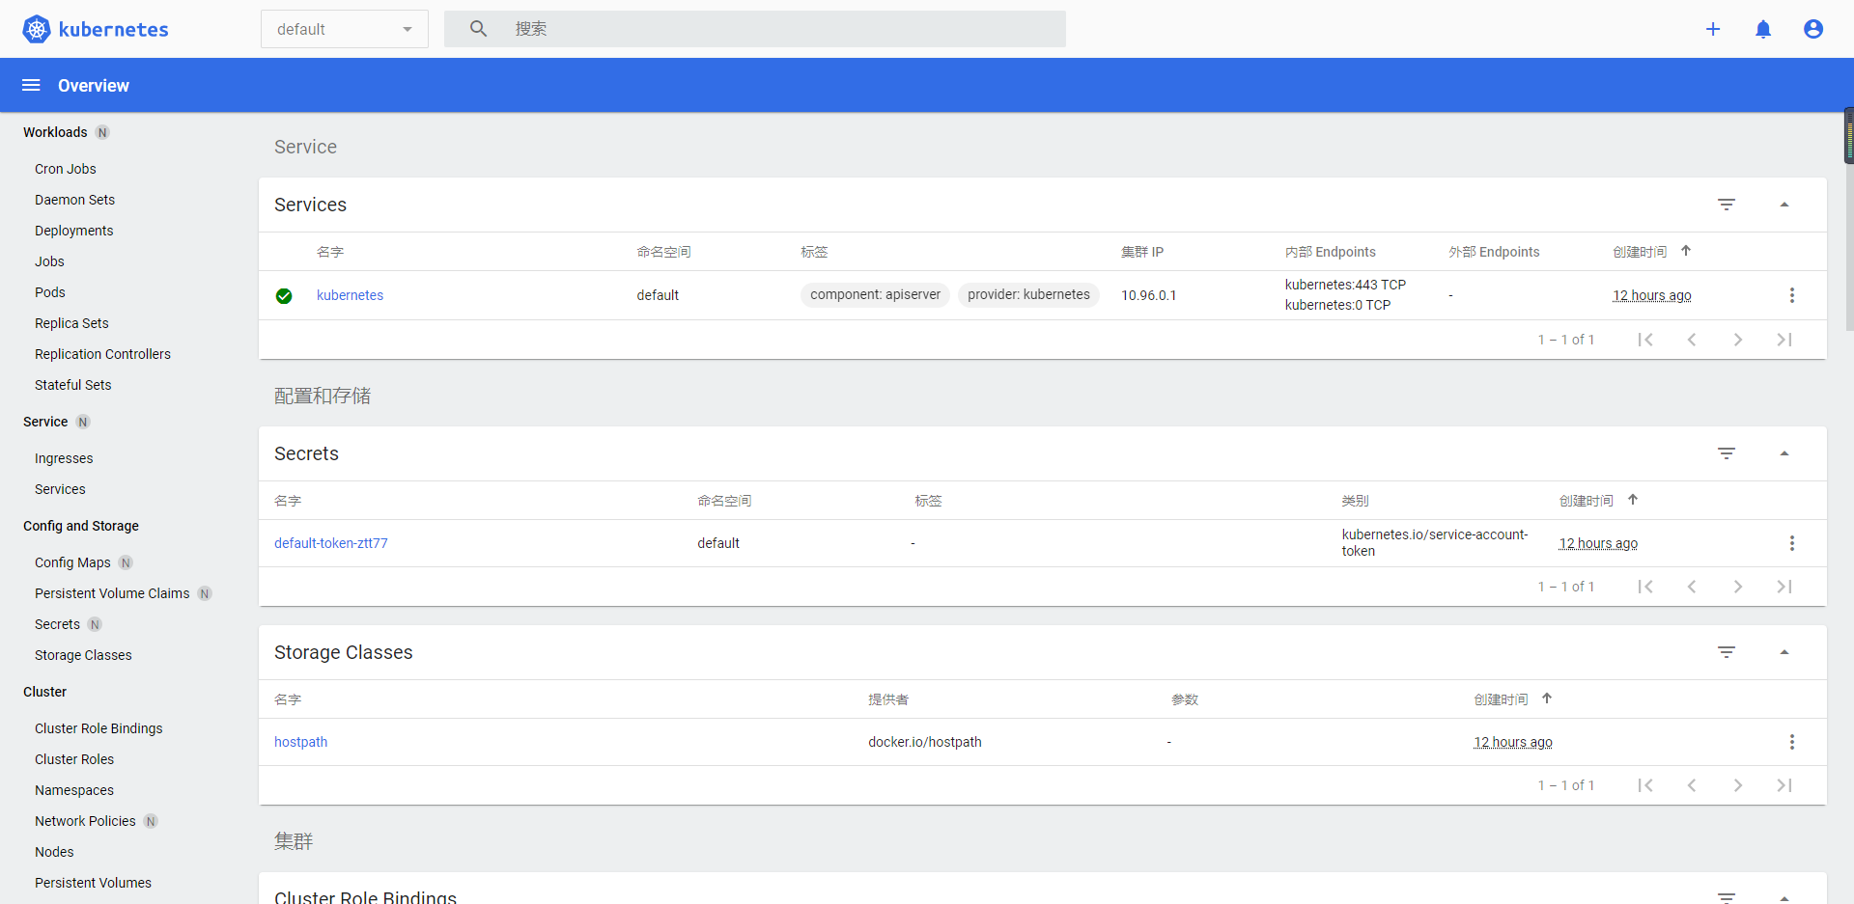Open actions menu for default-token-ztt77 row
Viewport: 1854px width, 904px height.
[x=1792, y=543]
